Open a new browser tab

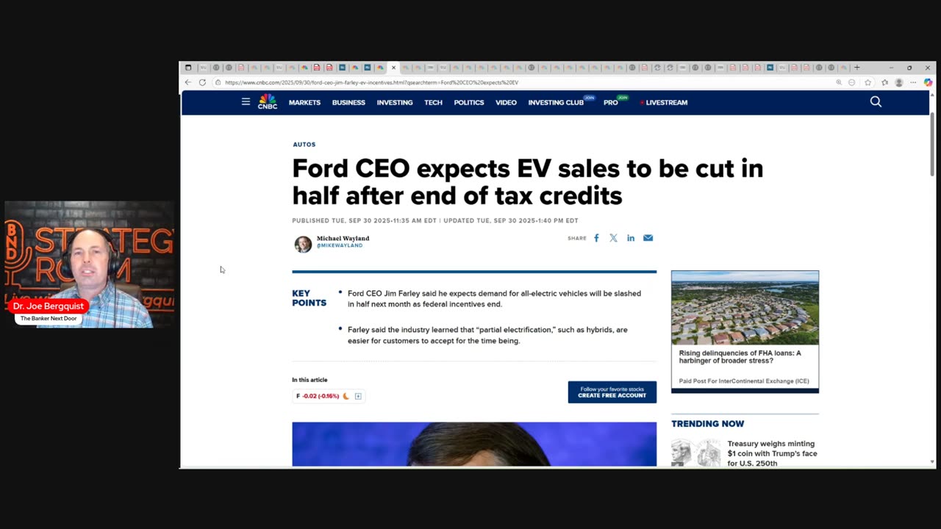click(x=856, y=68)
